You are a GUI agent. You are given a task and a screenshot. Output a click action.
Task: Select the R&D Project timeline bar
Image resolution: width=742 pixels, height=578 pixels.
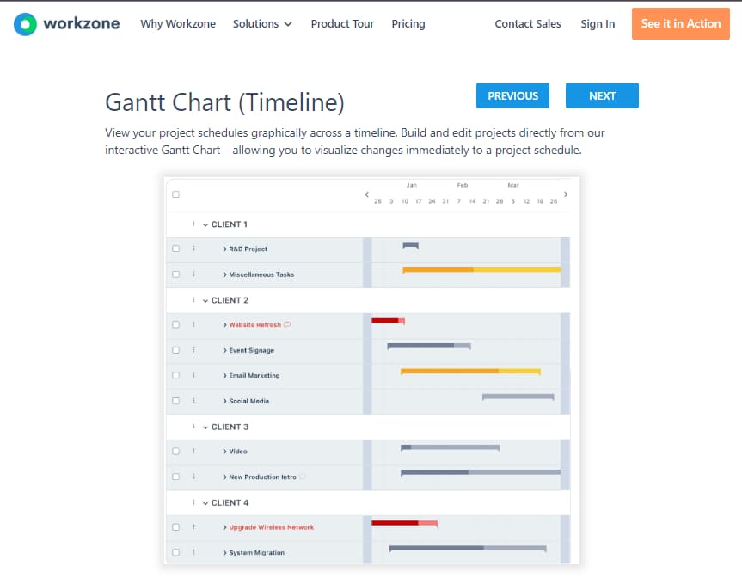[x=410, y=245]
